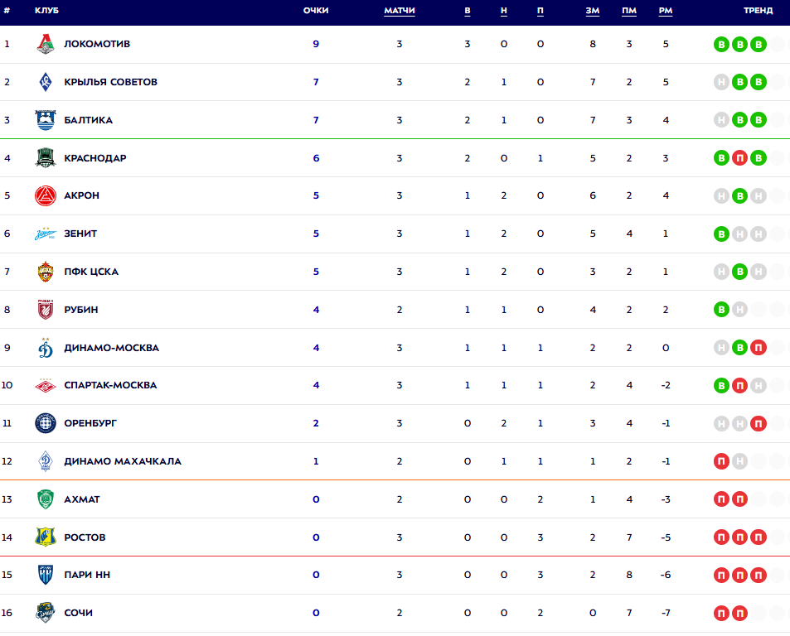Open the Динамо Махачкала team link
Image resolution: width=790 pixels, height=636 pixels.
click(123, 461)
